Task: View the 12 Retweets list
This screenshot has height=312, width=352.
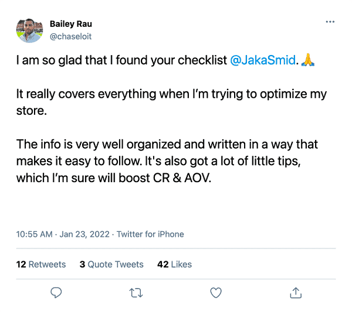Action: point(41,265)
